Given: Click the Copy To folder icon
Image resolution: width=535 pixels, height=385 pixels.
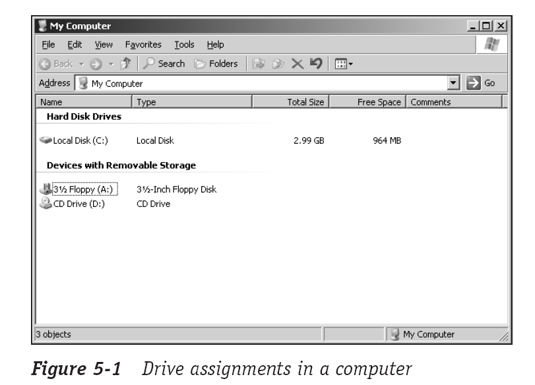Looking at the screenshot, I should click(277, 64).
